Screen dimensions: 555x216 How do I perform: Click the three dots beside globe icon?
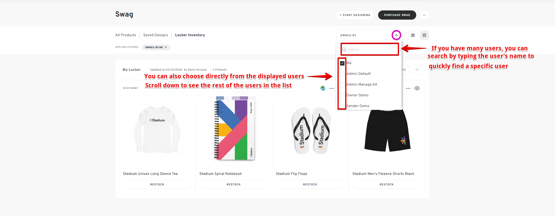[x=331, y=88]
